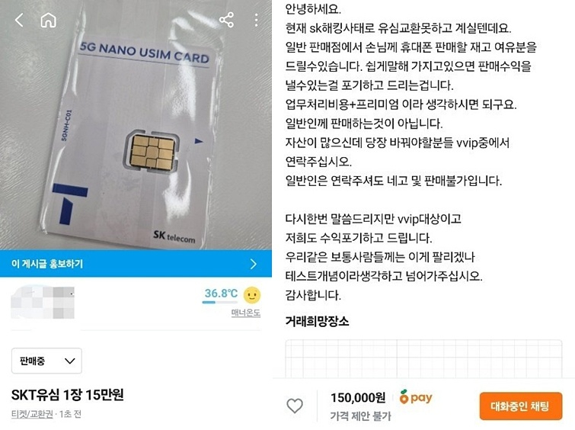Click the chevron on 이 게시글 홍보하기 banner
This screenshot has width=575, height=430.
click(254, 264)
